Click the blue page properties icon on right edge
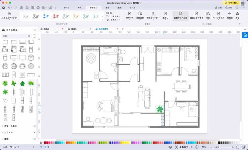Image resolution: width=248 pixels, height=150 pixels. pos(245,35)
